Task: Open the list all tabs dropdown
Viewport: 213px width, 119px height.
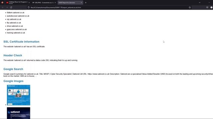Action: click(x=200, y=3)
